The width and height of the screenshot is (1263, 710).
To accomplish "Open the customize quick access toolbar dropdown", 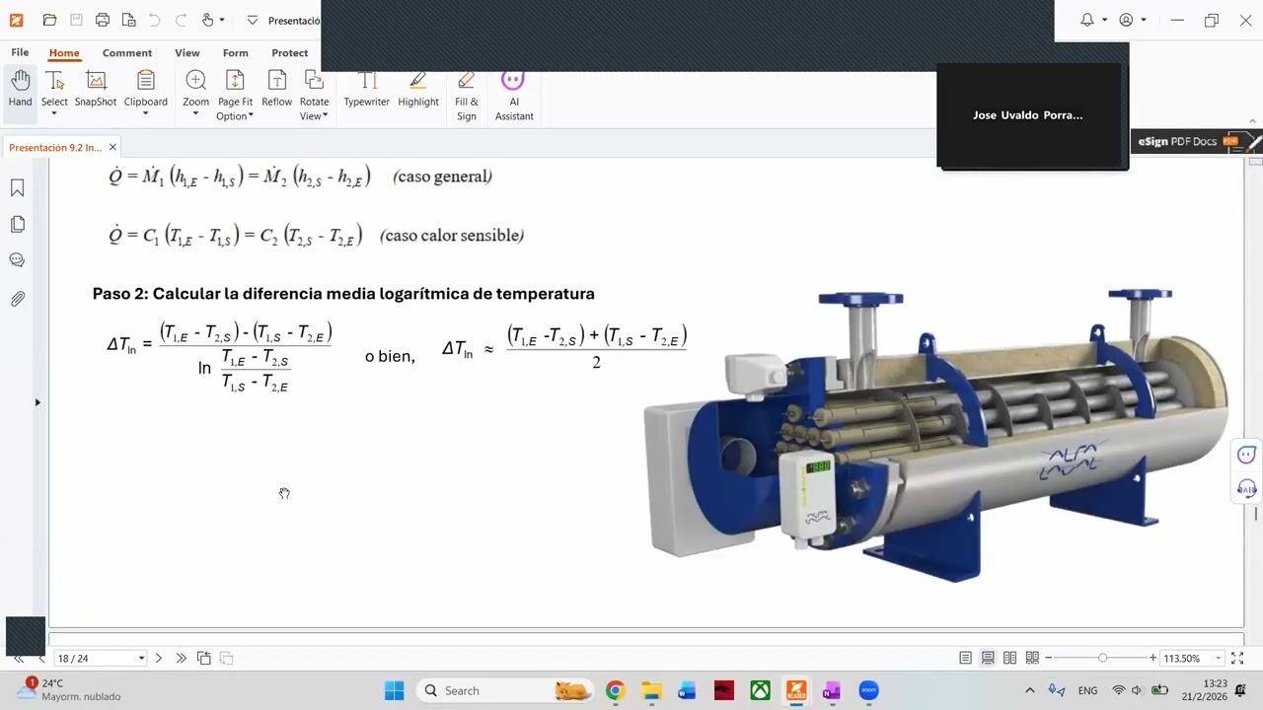I will point(253,20).
